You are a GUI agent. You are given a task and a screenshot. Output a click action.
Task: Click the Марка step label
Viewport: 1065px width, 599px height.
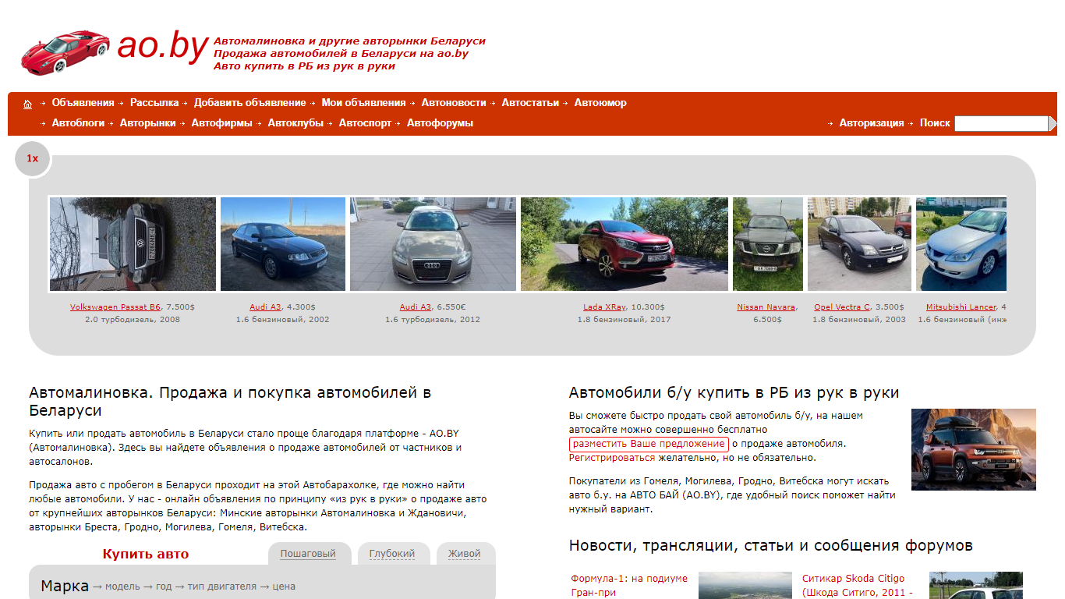(x=65, y=586)
